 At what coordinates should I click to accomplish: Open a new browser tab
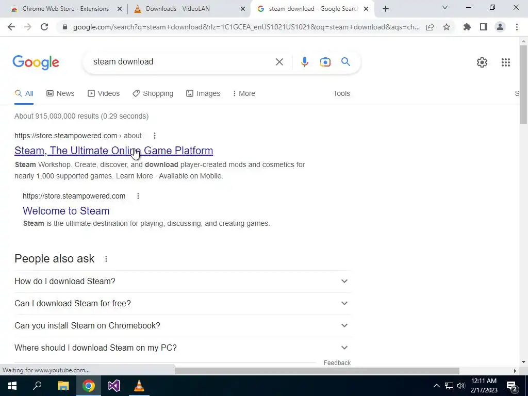[386, 9]
